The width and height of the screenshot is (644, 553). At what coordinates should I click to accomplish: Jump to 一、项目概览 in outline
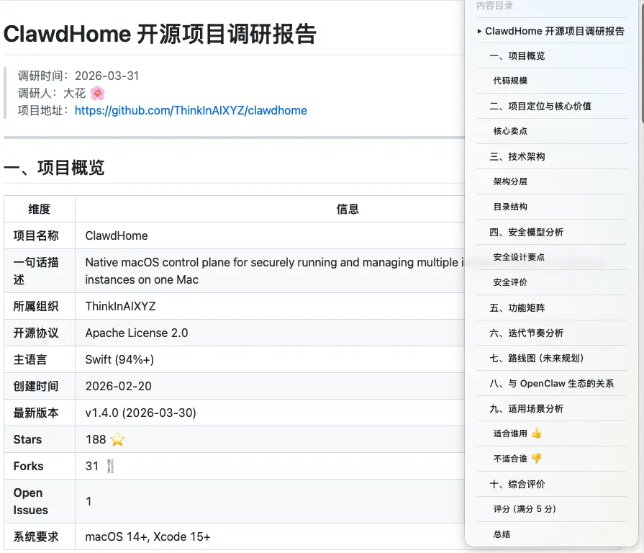coord(517,56)
